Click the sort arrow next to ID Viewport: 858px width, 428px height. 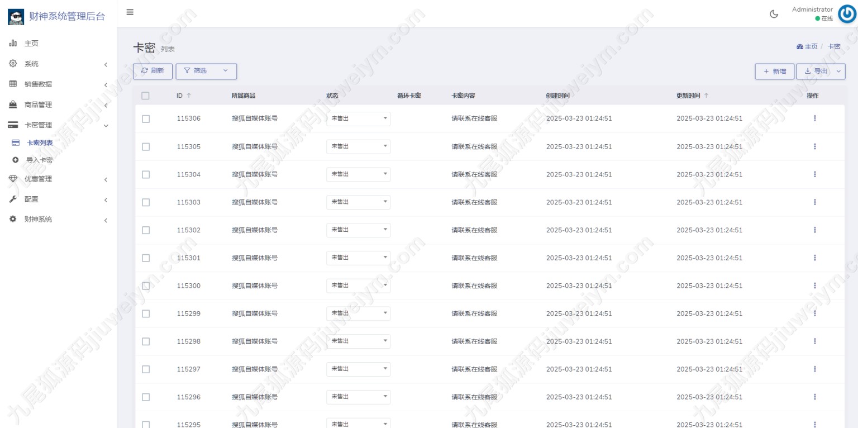click(x=189, y=96)
